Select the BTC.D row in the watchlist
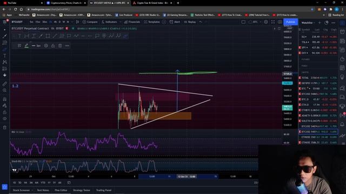The width and height of the screenshot is (346, 194). [x=318, y=99]
